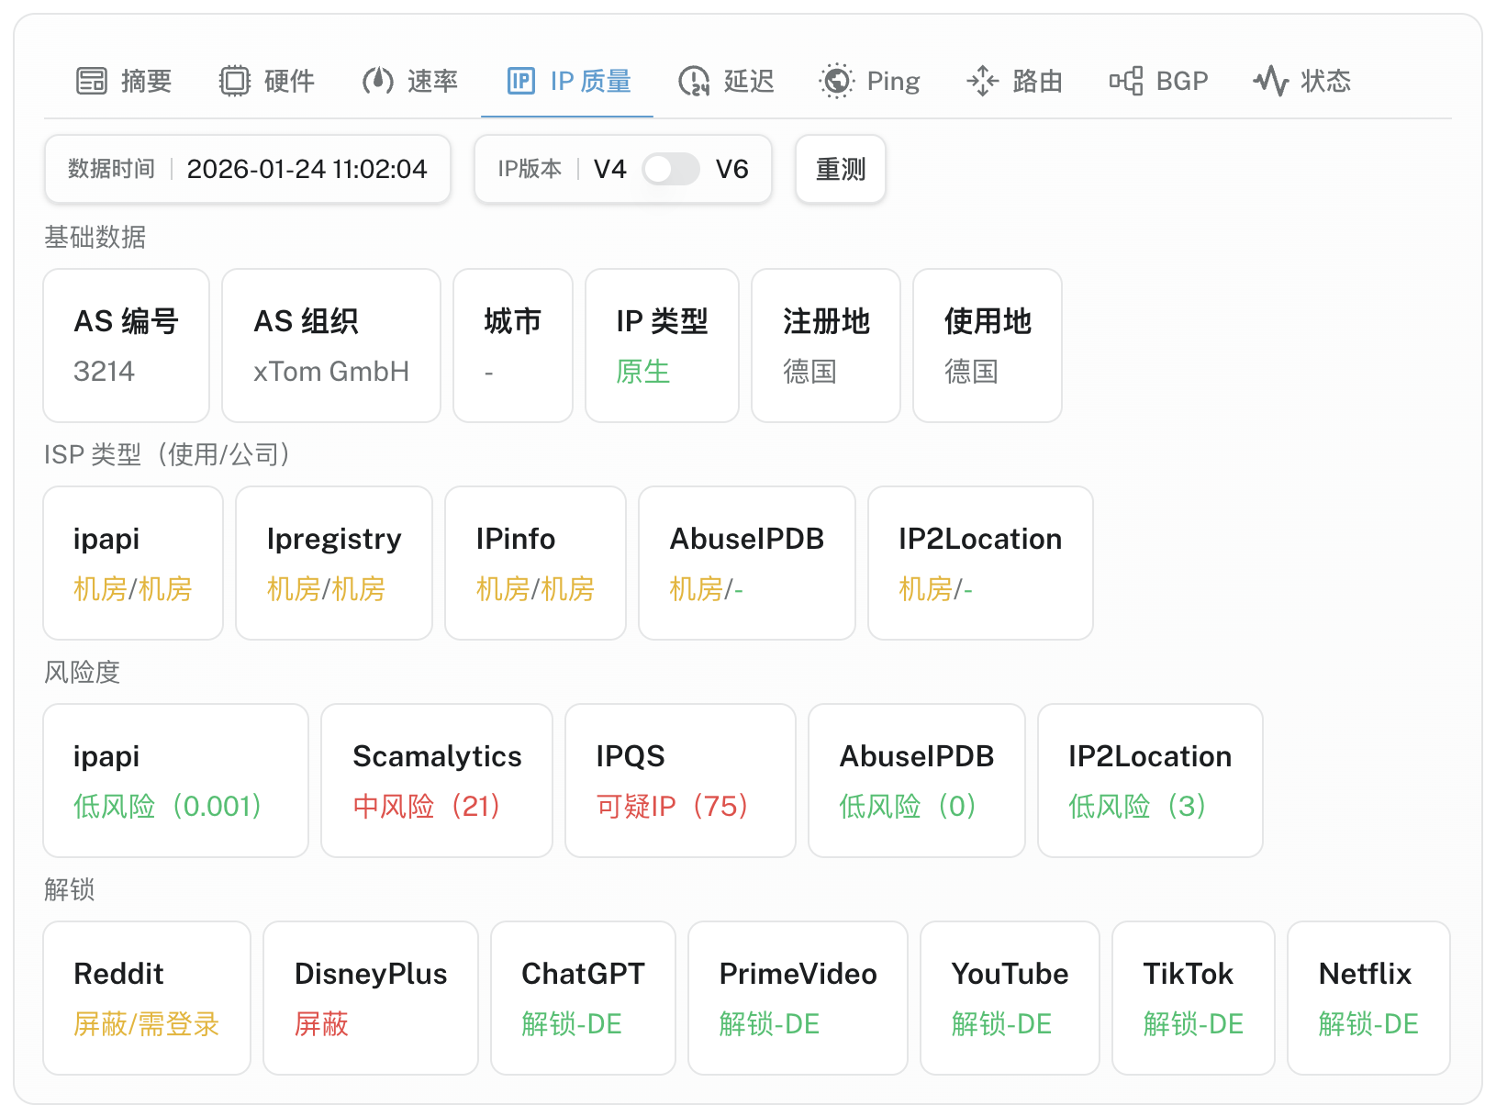Open the ChatGPT unlock card
Screen dimensions: 1496x1116
point(583,998)
